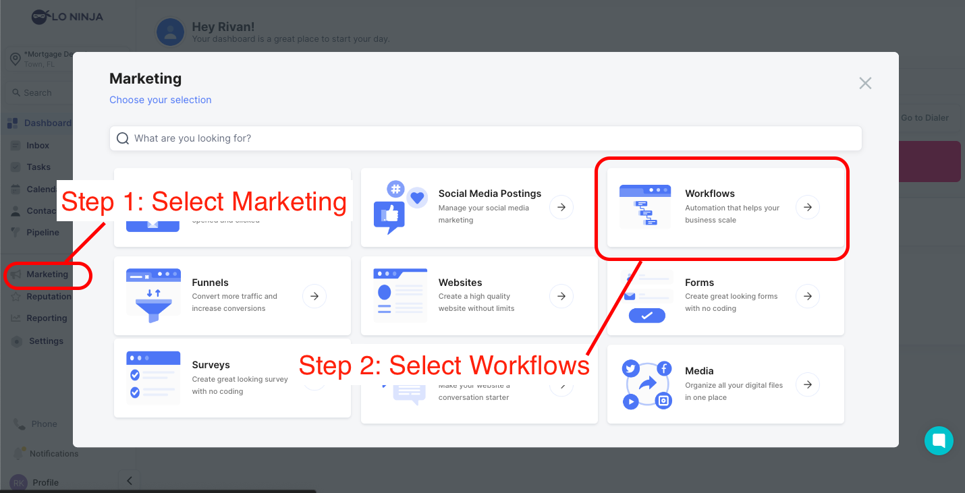Click the LO Ninja logo
The image size is (965, 493).
67,17
